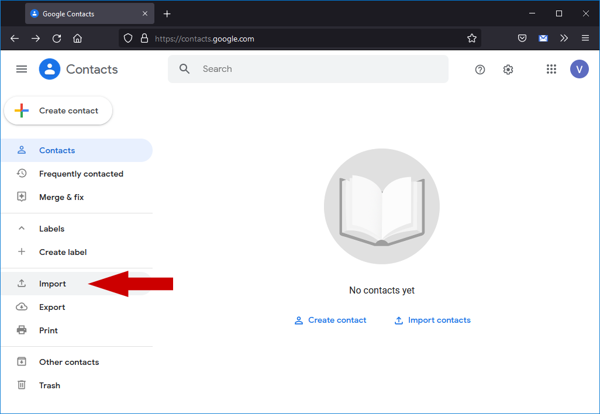The width and height of the screenshot is (600, 414).
Task: Click the Export cloud icon
Action: [22, 306]
